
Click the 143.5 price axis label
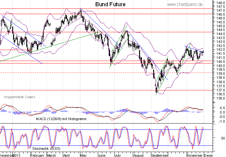(x=220, y=38)
